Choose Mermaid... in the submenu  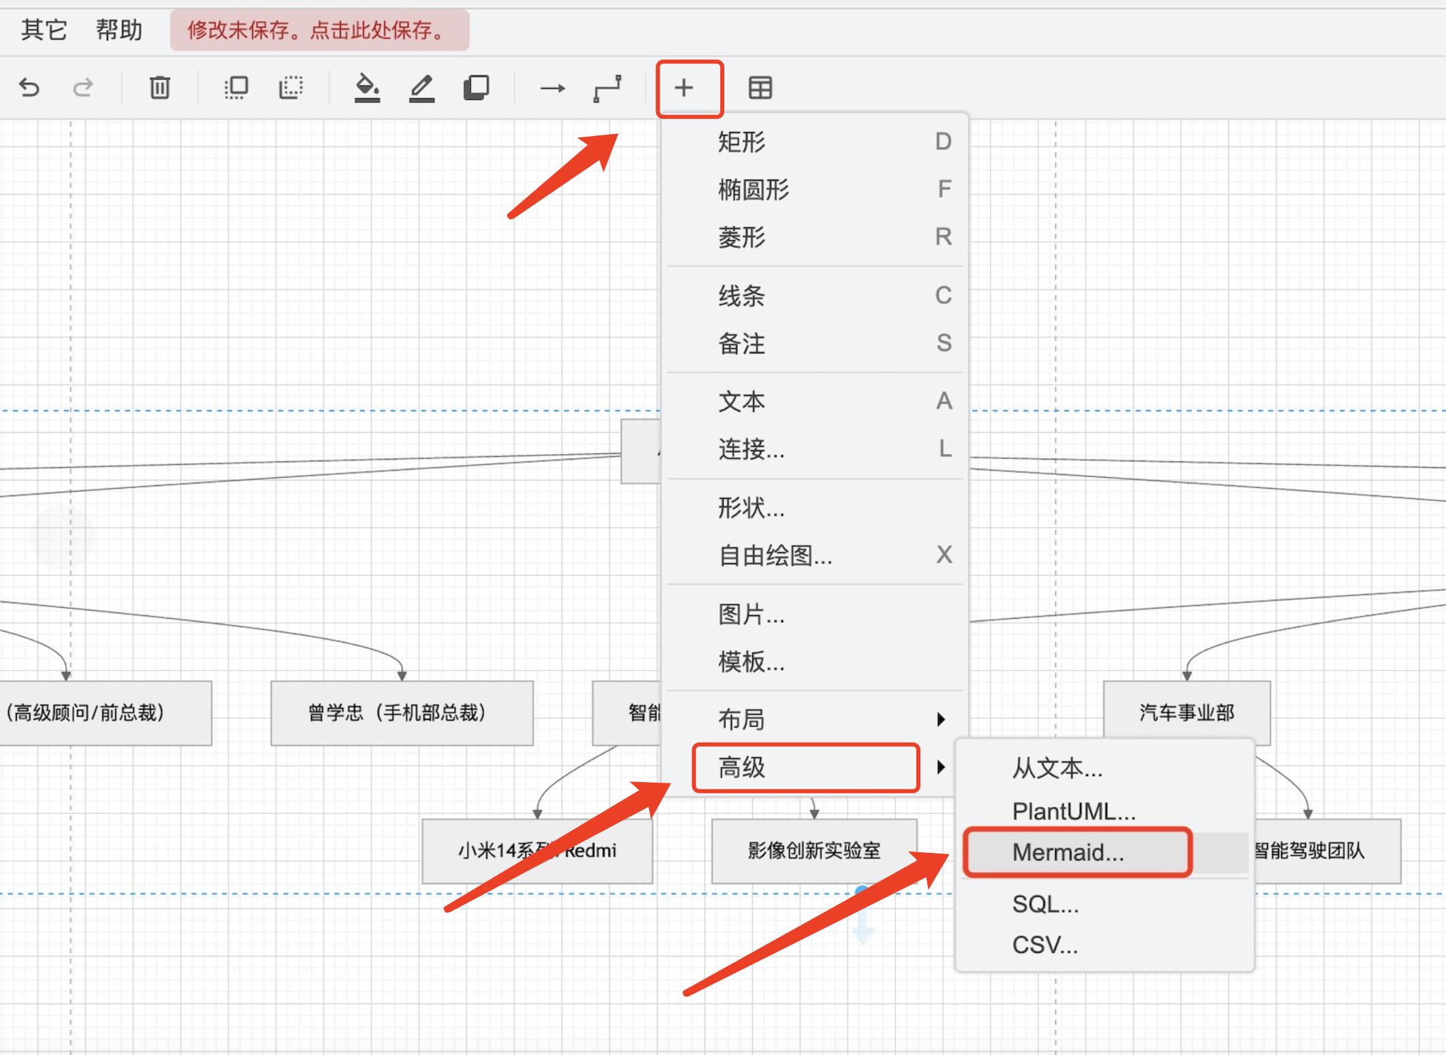click(1104, 852)
